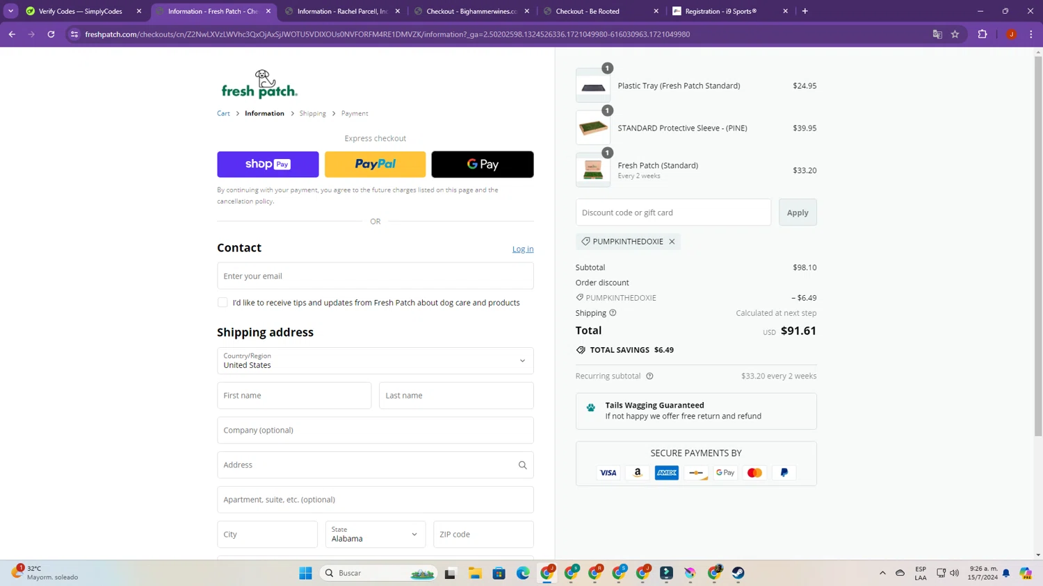1043x586 pixels.
Task: Click the Discover payment icon
Action: pyautogui.click(x=696, y=473)
